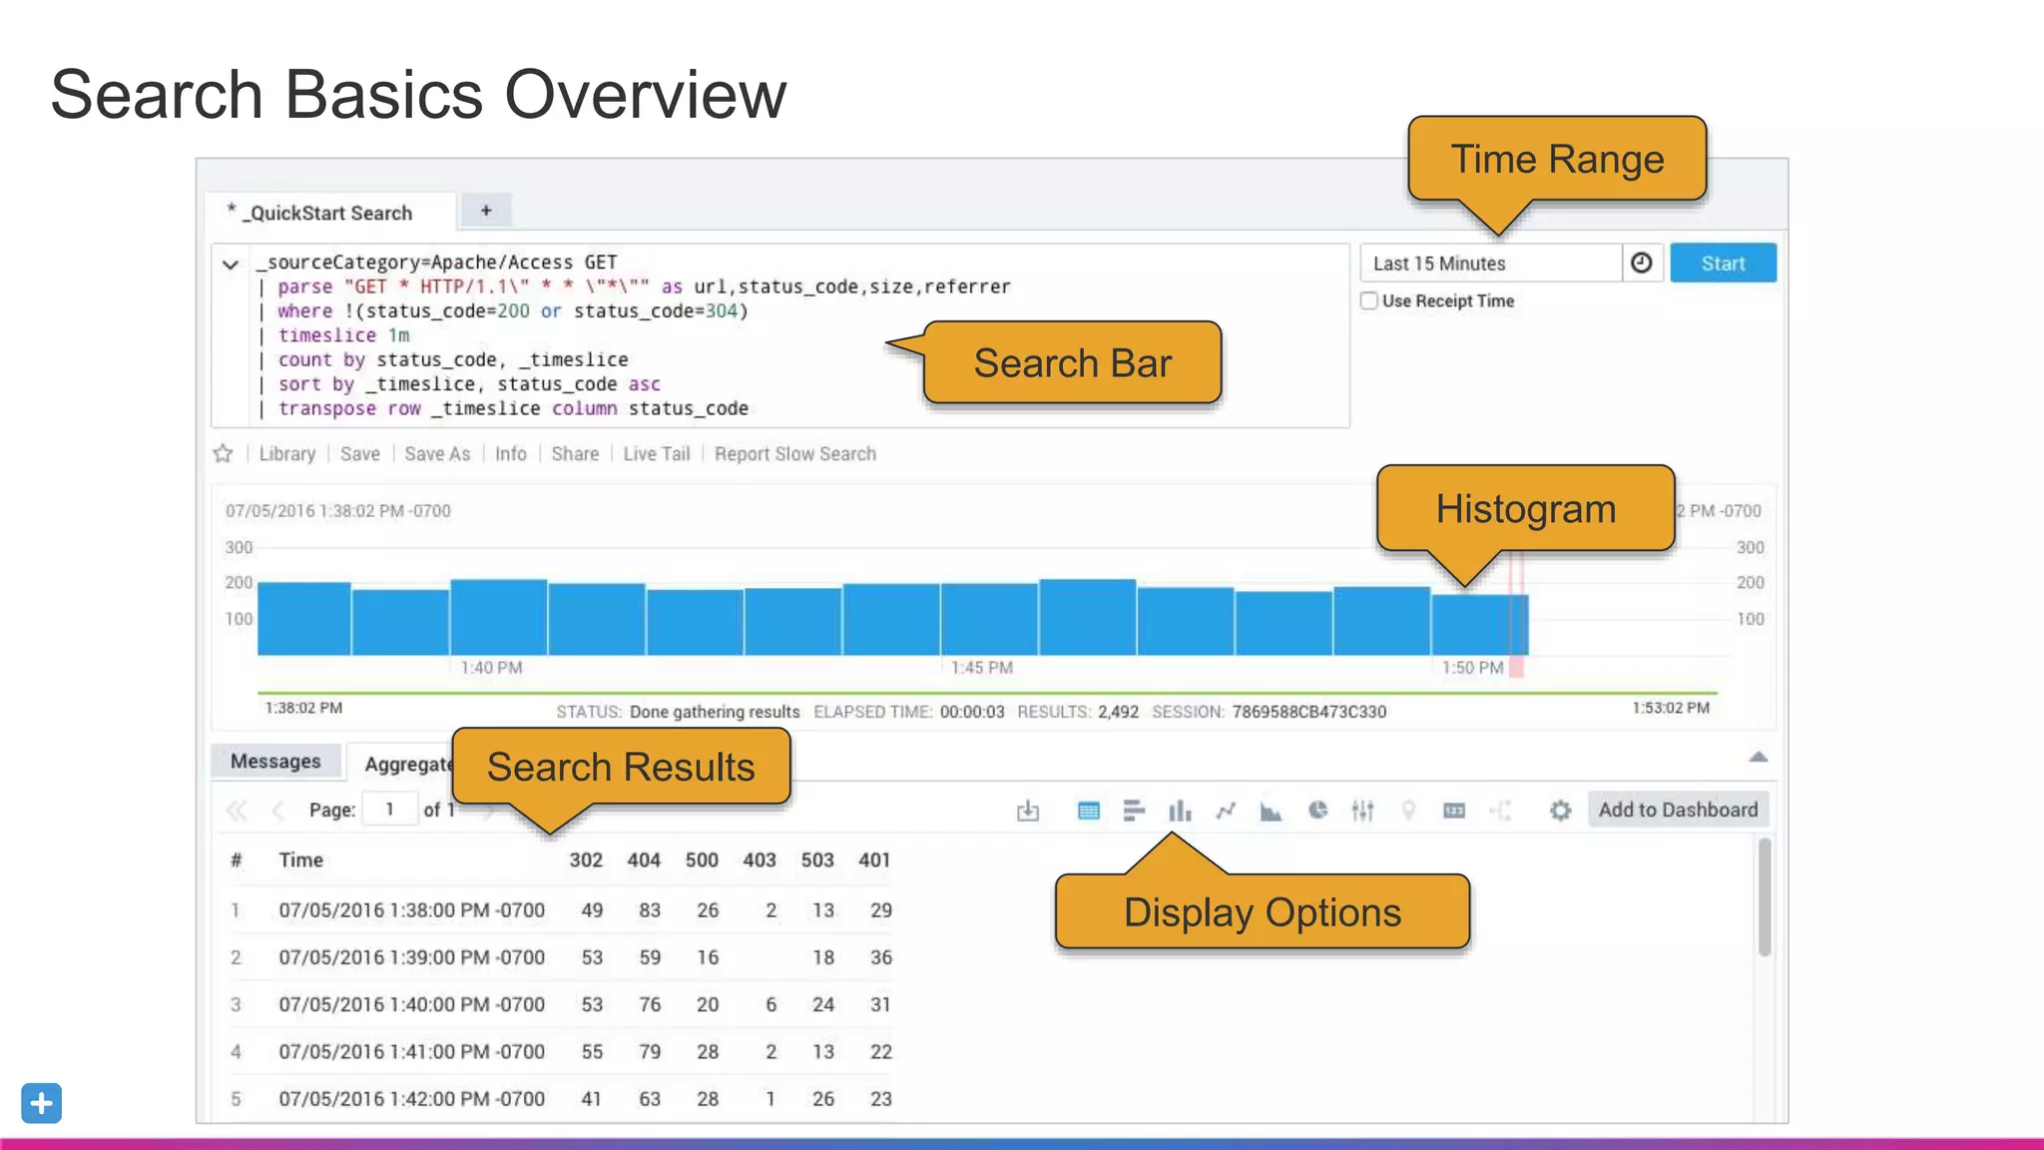Viewport: 2044px width, 1150px height.
Task: Click the 1:53:02 PM end time label
Action: pyautogui.click(x=1671, y=708)
